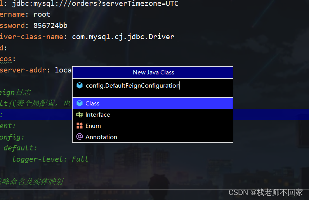Select the Interface option
The width and height of the screenshot is (309, 200).
point(153,115)
